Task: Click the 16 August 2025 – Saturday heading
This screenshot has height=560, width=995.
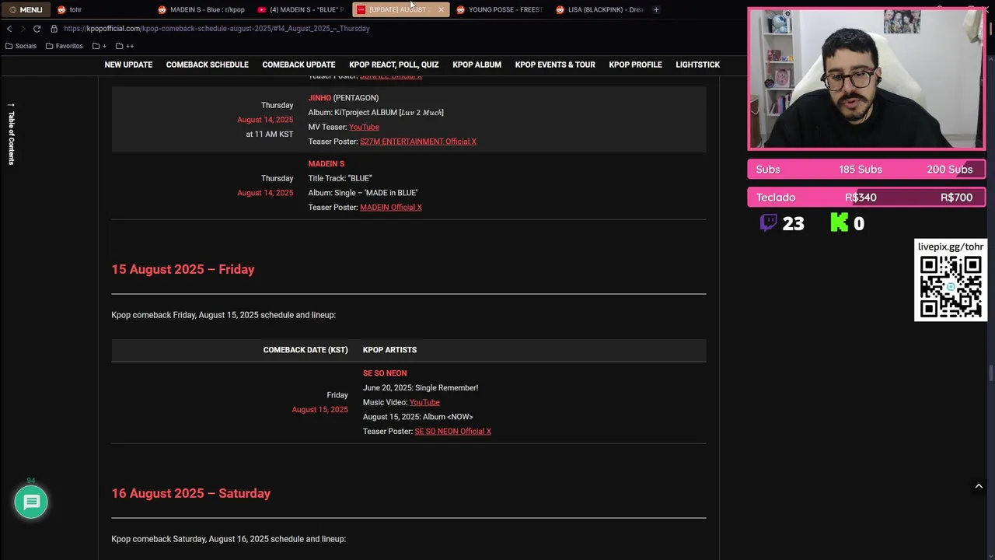Action: point(190,493)
